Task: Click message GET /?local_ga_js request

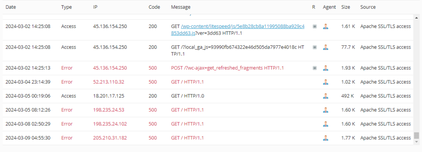Action: tap(238, 51)
